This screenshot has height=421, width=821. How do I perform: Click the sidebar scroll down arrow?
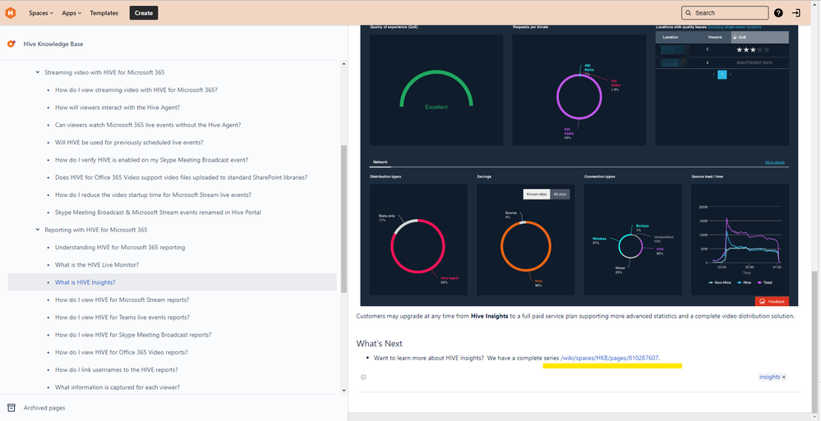pyautogui.click(x=344, y=390)
